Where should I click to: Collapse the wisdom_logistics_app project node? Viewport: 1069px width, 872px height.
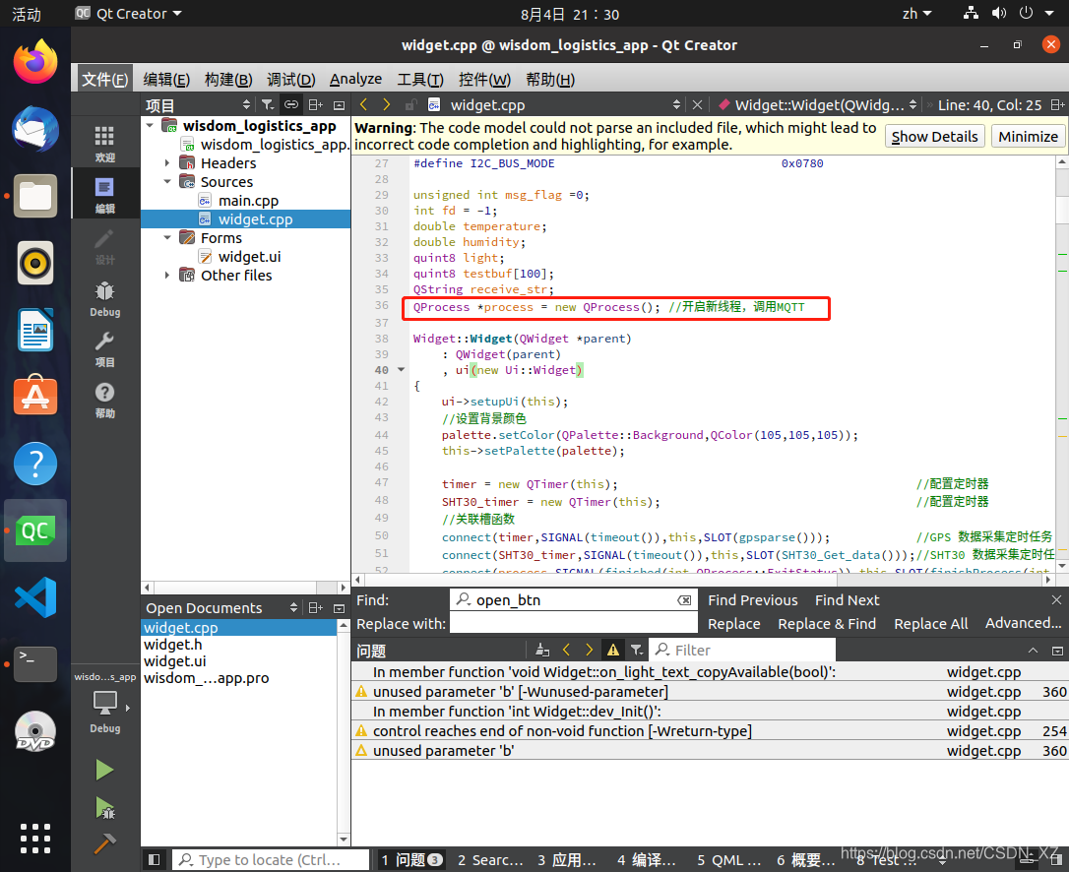pos(150,125)
